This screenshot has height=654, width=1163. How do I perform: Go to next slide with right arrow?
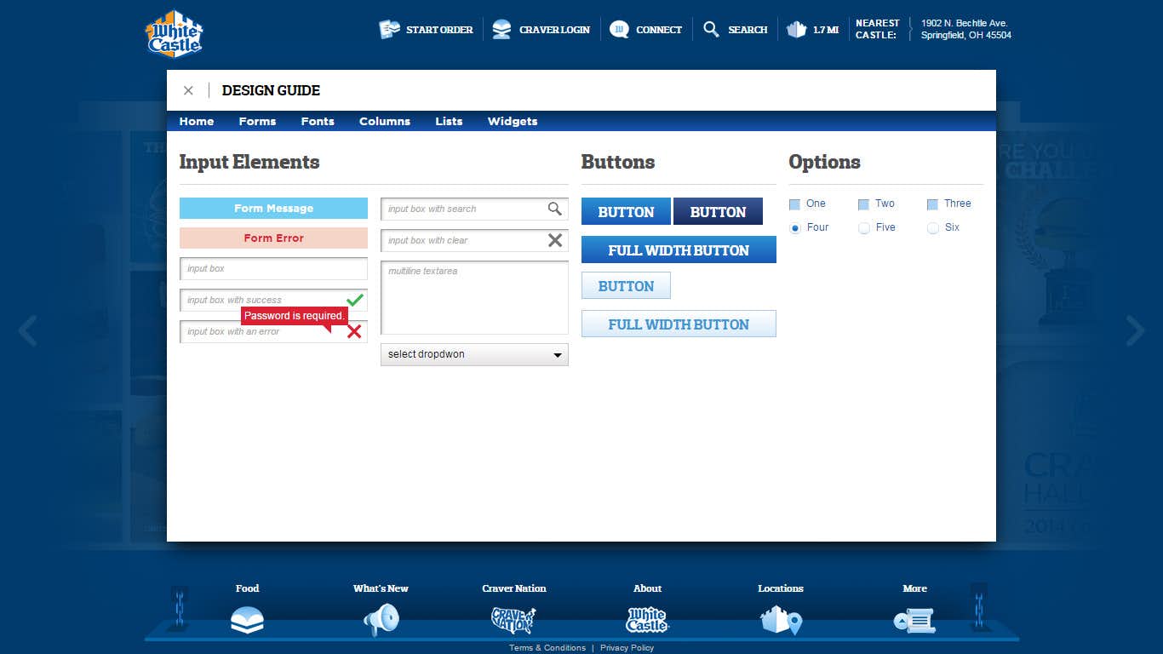[1135, 330]
